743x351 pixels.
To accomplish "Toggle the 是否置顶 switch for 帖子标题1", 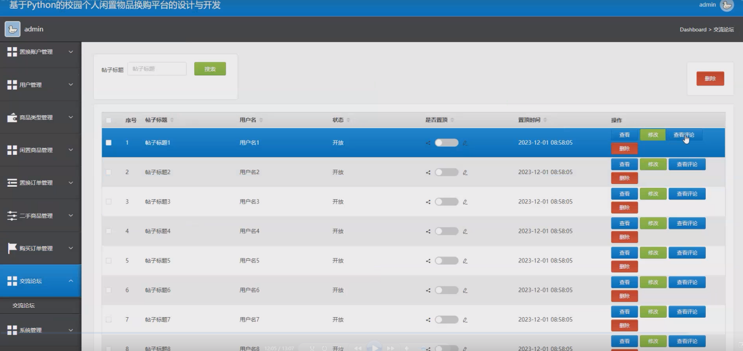I will click(x=446, y=143).
